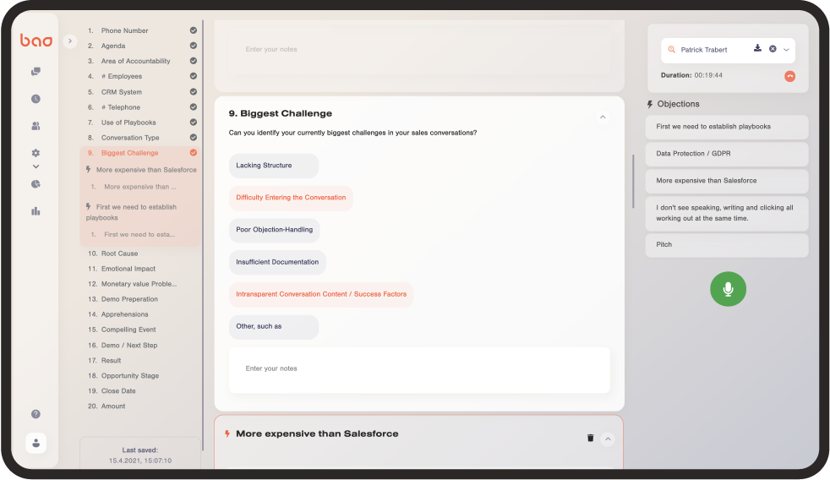Open the contacts people icon in sidebar
The height and width of the screenshot is (480, 830).
pos(35,126)
